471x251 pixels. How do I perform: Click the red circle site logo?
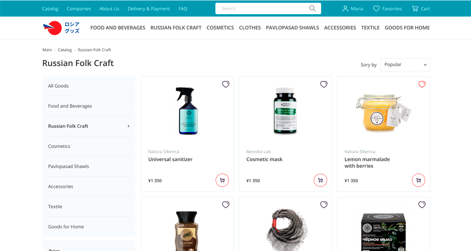coord(53,28)
